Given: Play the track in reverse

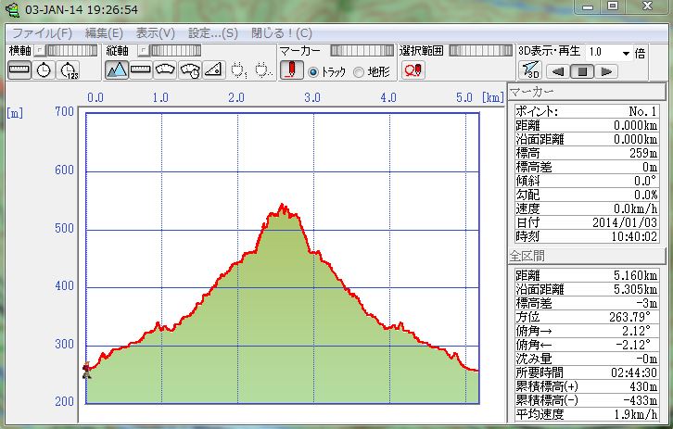Looking at the screenshot, I should (x=557, y=71).
